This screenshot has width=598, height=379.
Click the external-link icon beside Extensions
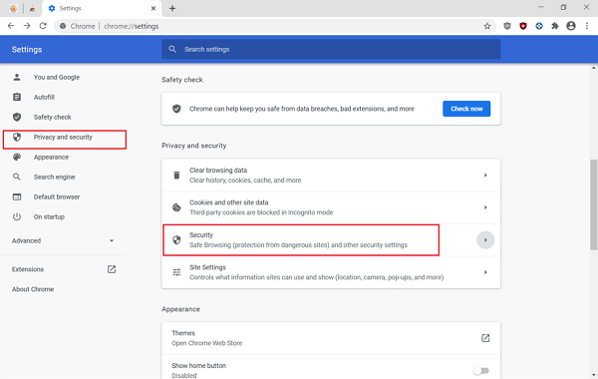pyautogui.click(x=112, y=269)
